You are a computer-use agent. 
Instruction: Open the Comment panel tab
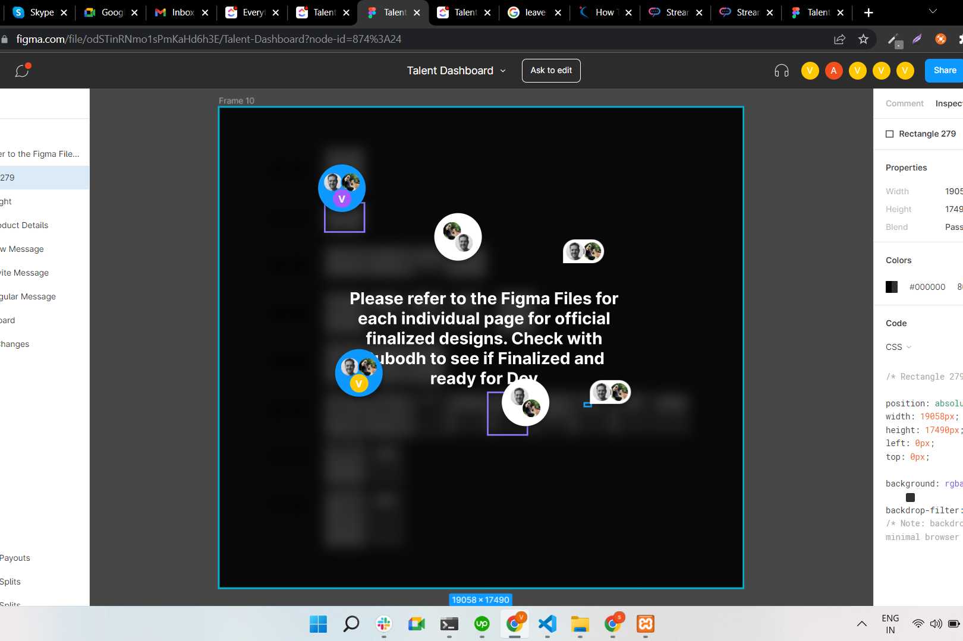[905, 103]
